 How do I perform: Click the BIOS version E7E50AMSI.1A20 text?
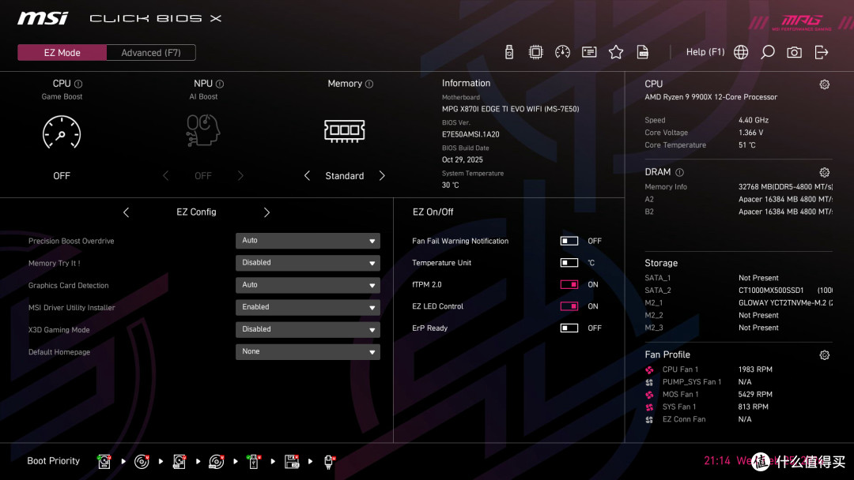click(470, 134)
